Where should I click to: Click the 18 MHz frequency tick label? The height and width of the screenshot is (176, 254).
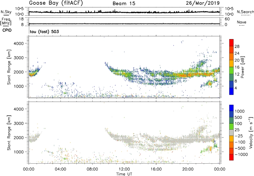click(21, 19)
